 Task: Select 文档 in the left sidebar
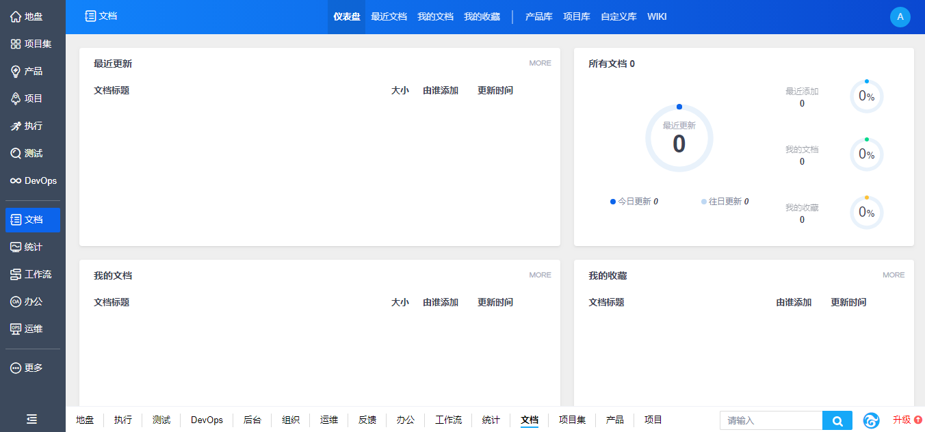click(32, 219)
